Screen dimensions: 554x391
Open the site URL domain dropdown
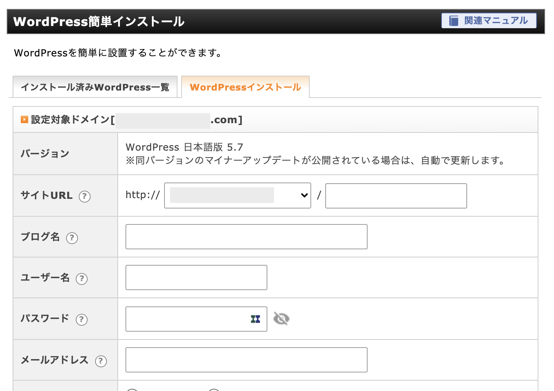tap(238, 195)
